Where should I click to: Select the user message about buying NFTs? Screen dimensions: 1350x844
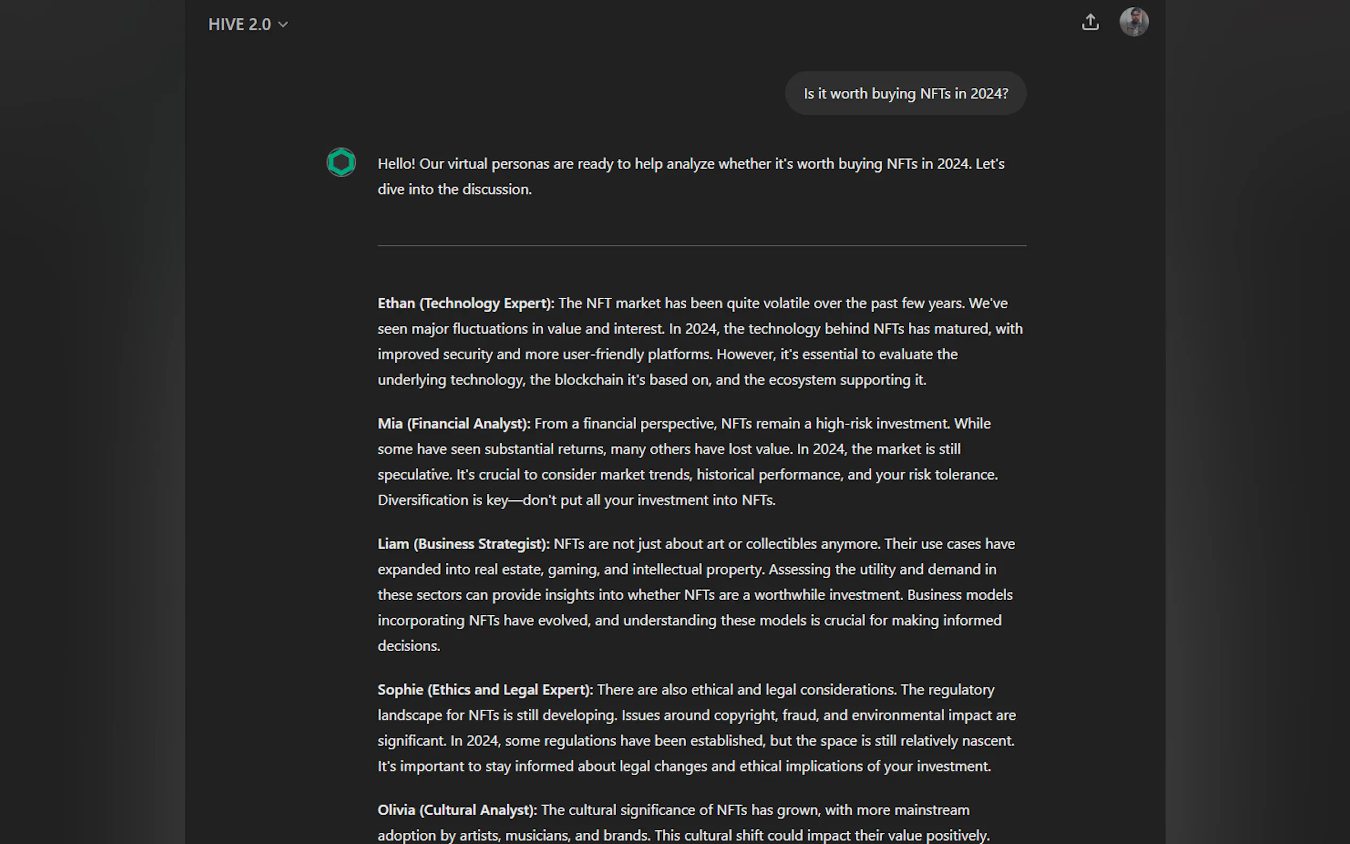click(x=905, y=94)
